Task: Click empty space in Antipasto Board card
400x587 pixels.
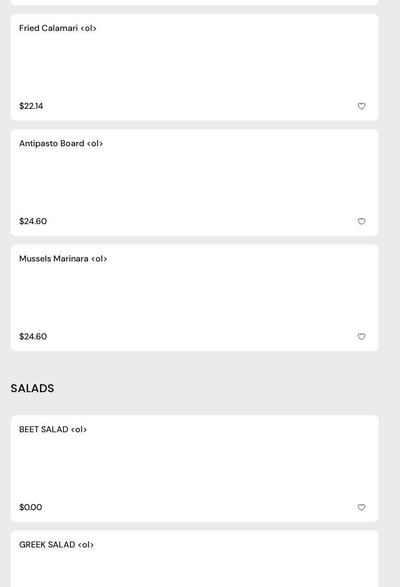Action: point(195,182)
